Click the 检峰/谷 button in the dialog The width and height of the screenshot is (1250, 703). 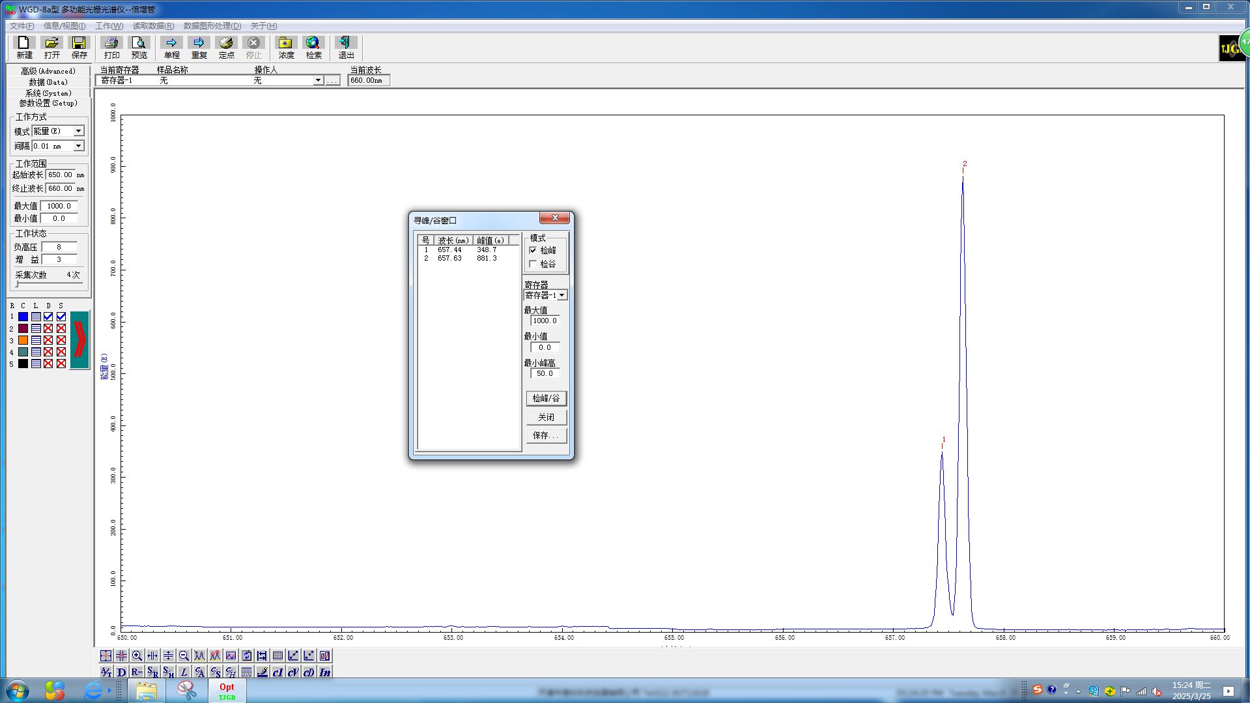coord(546,398)
